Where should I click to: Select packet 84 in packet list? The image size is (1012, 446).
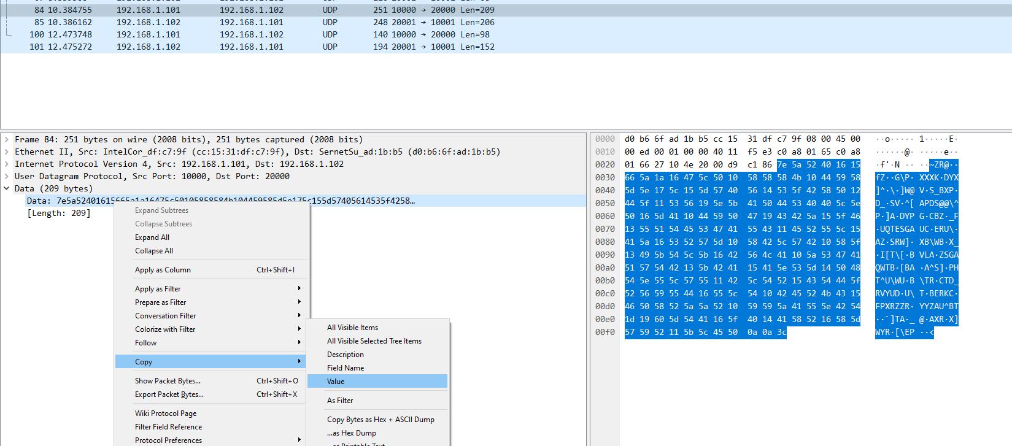[506, 10]
